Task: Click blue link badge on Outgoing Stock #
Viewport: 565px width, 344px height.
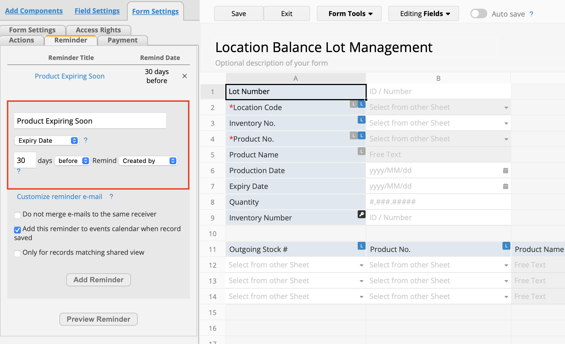Action: coord(361,246)
